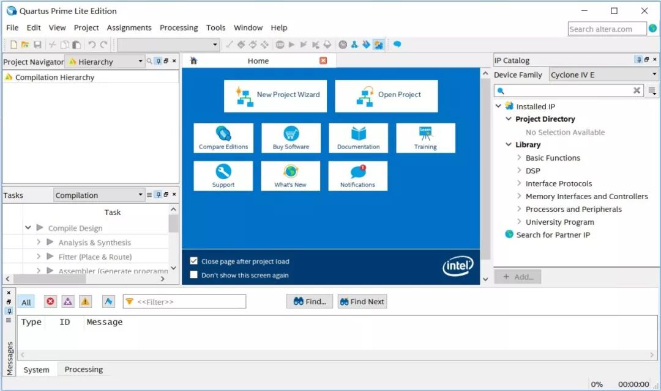This screenshot has width=661, height=391.
Task: Click the Stop Processing toolbar icon
Action: click(280, 45)
